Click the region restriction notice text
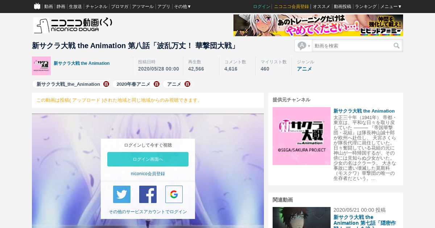This screenshot has height=228, width=435. pos(119,100)
